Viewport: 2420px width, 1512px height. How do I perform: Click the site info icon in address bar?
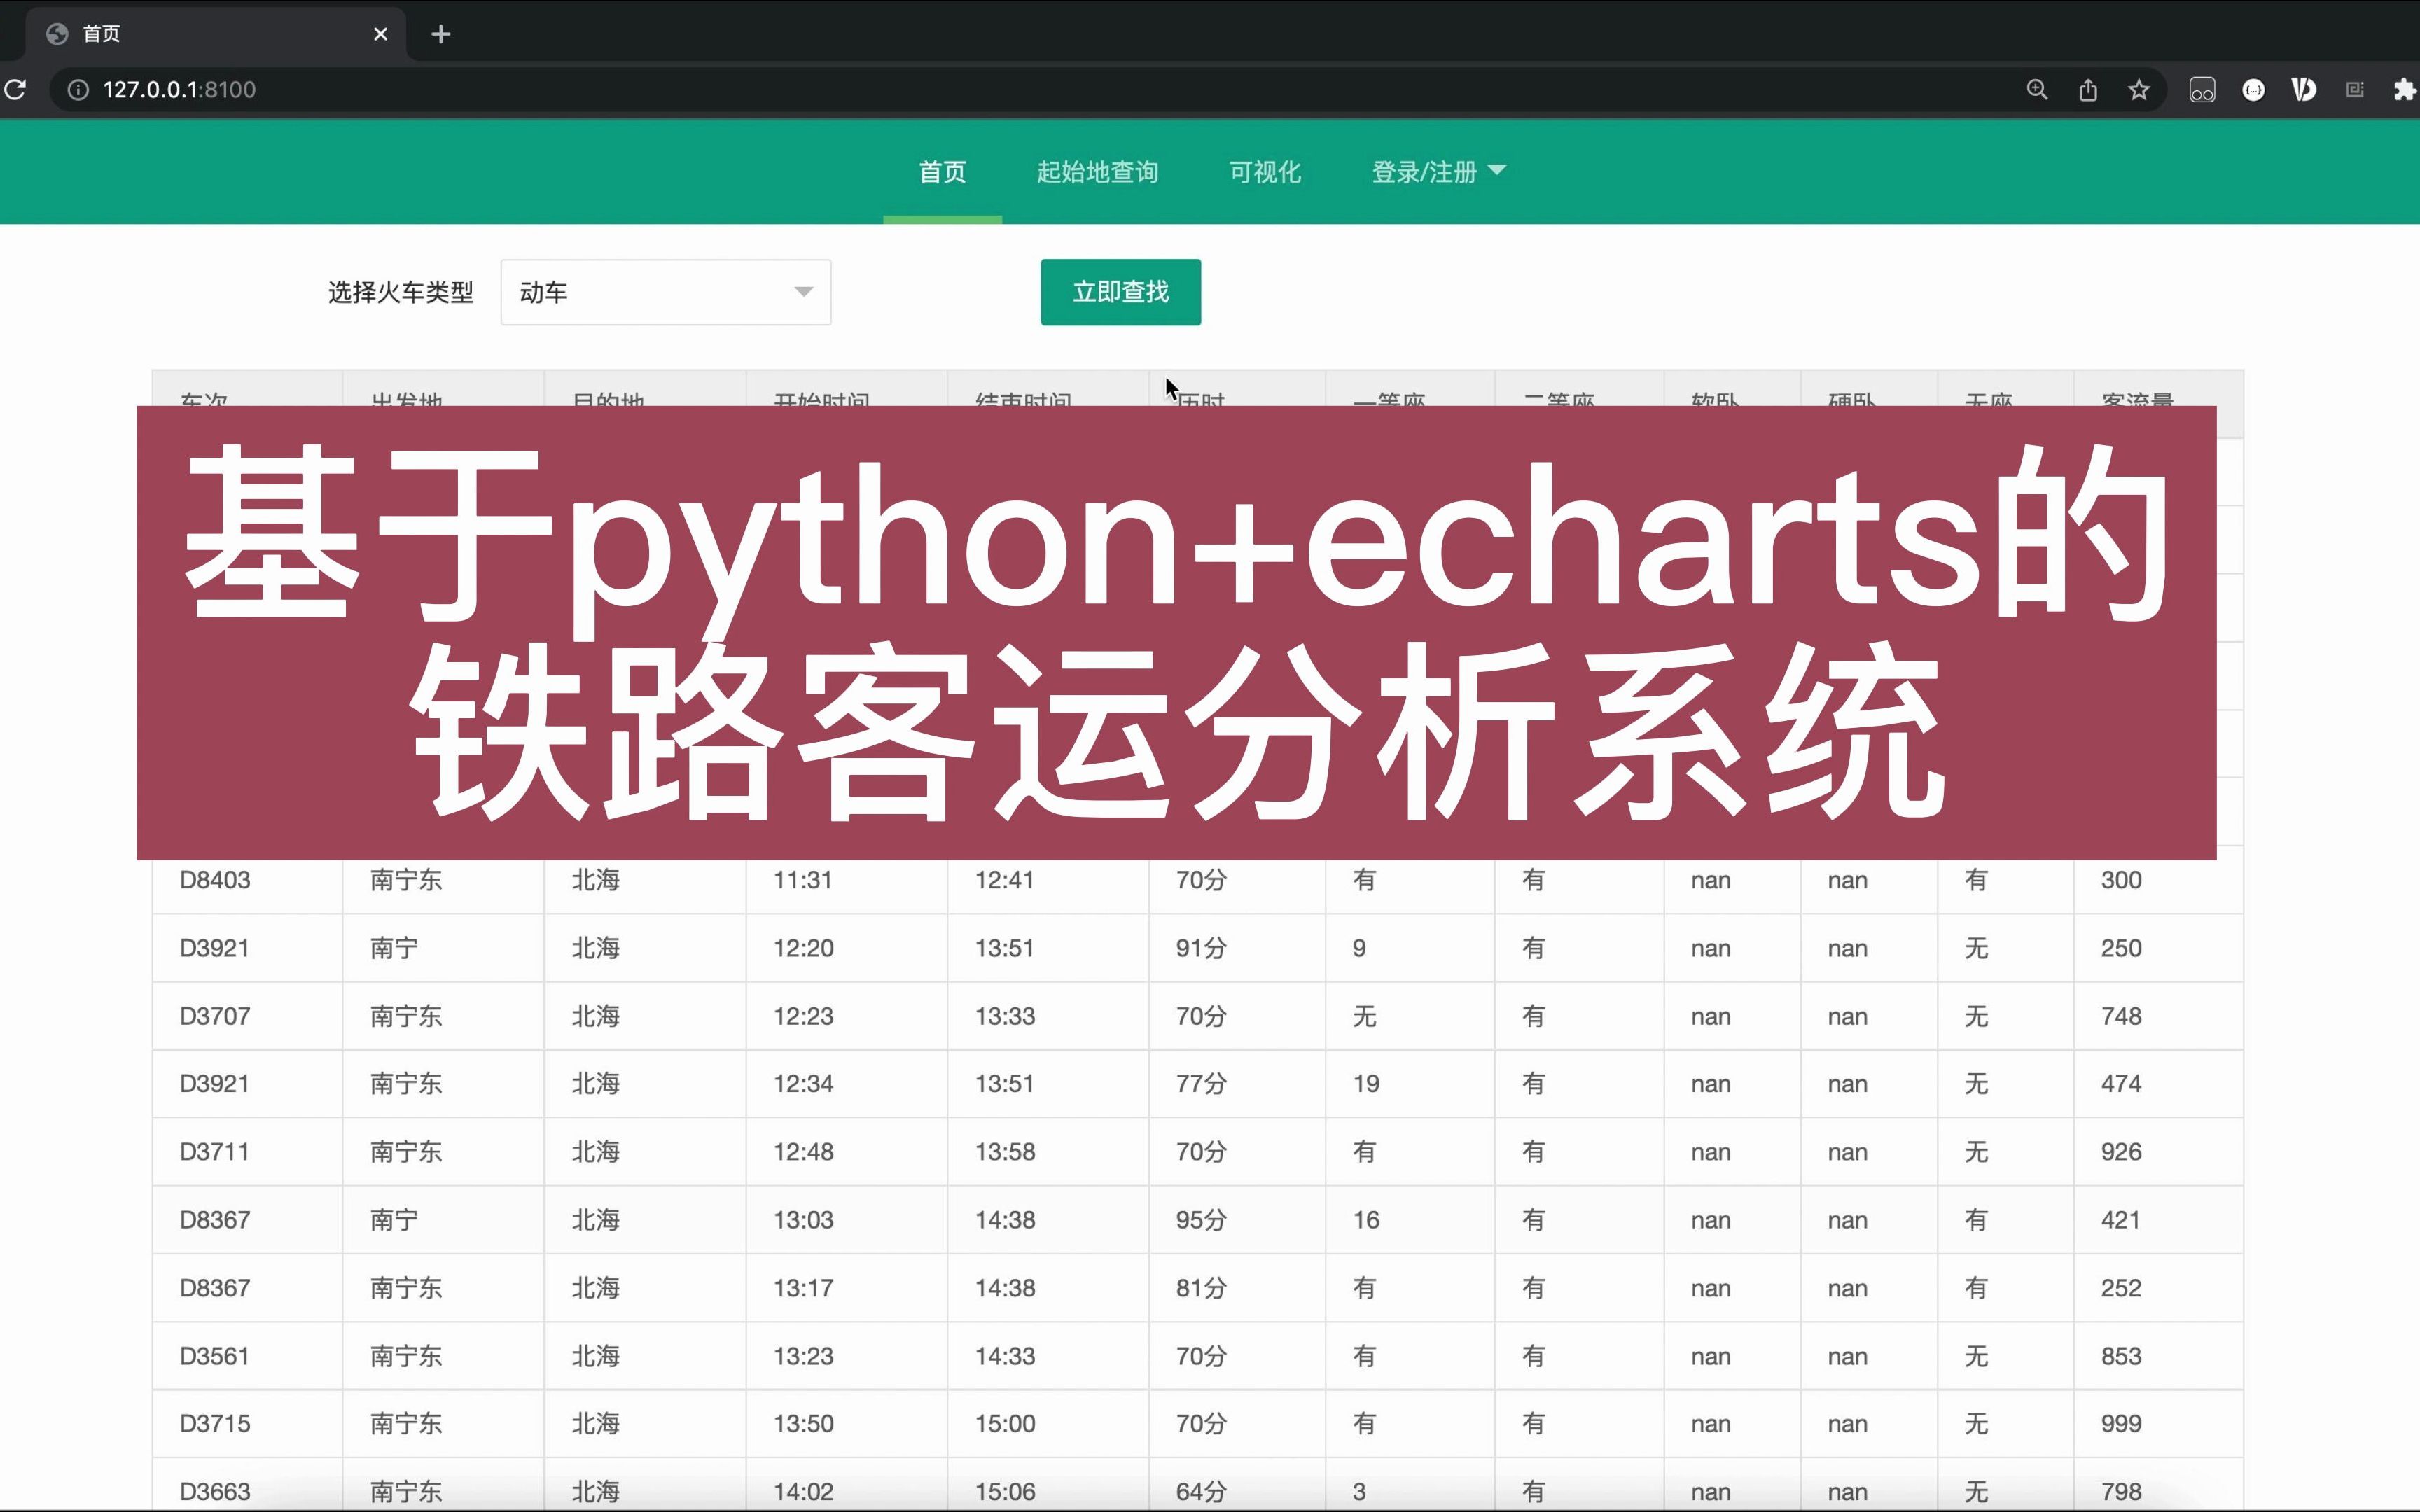[x=78, y=90]
